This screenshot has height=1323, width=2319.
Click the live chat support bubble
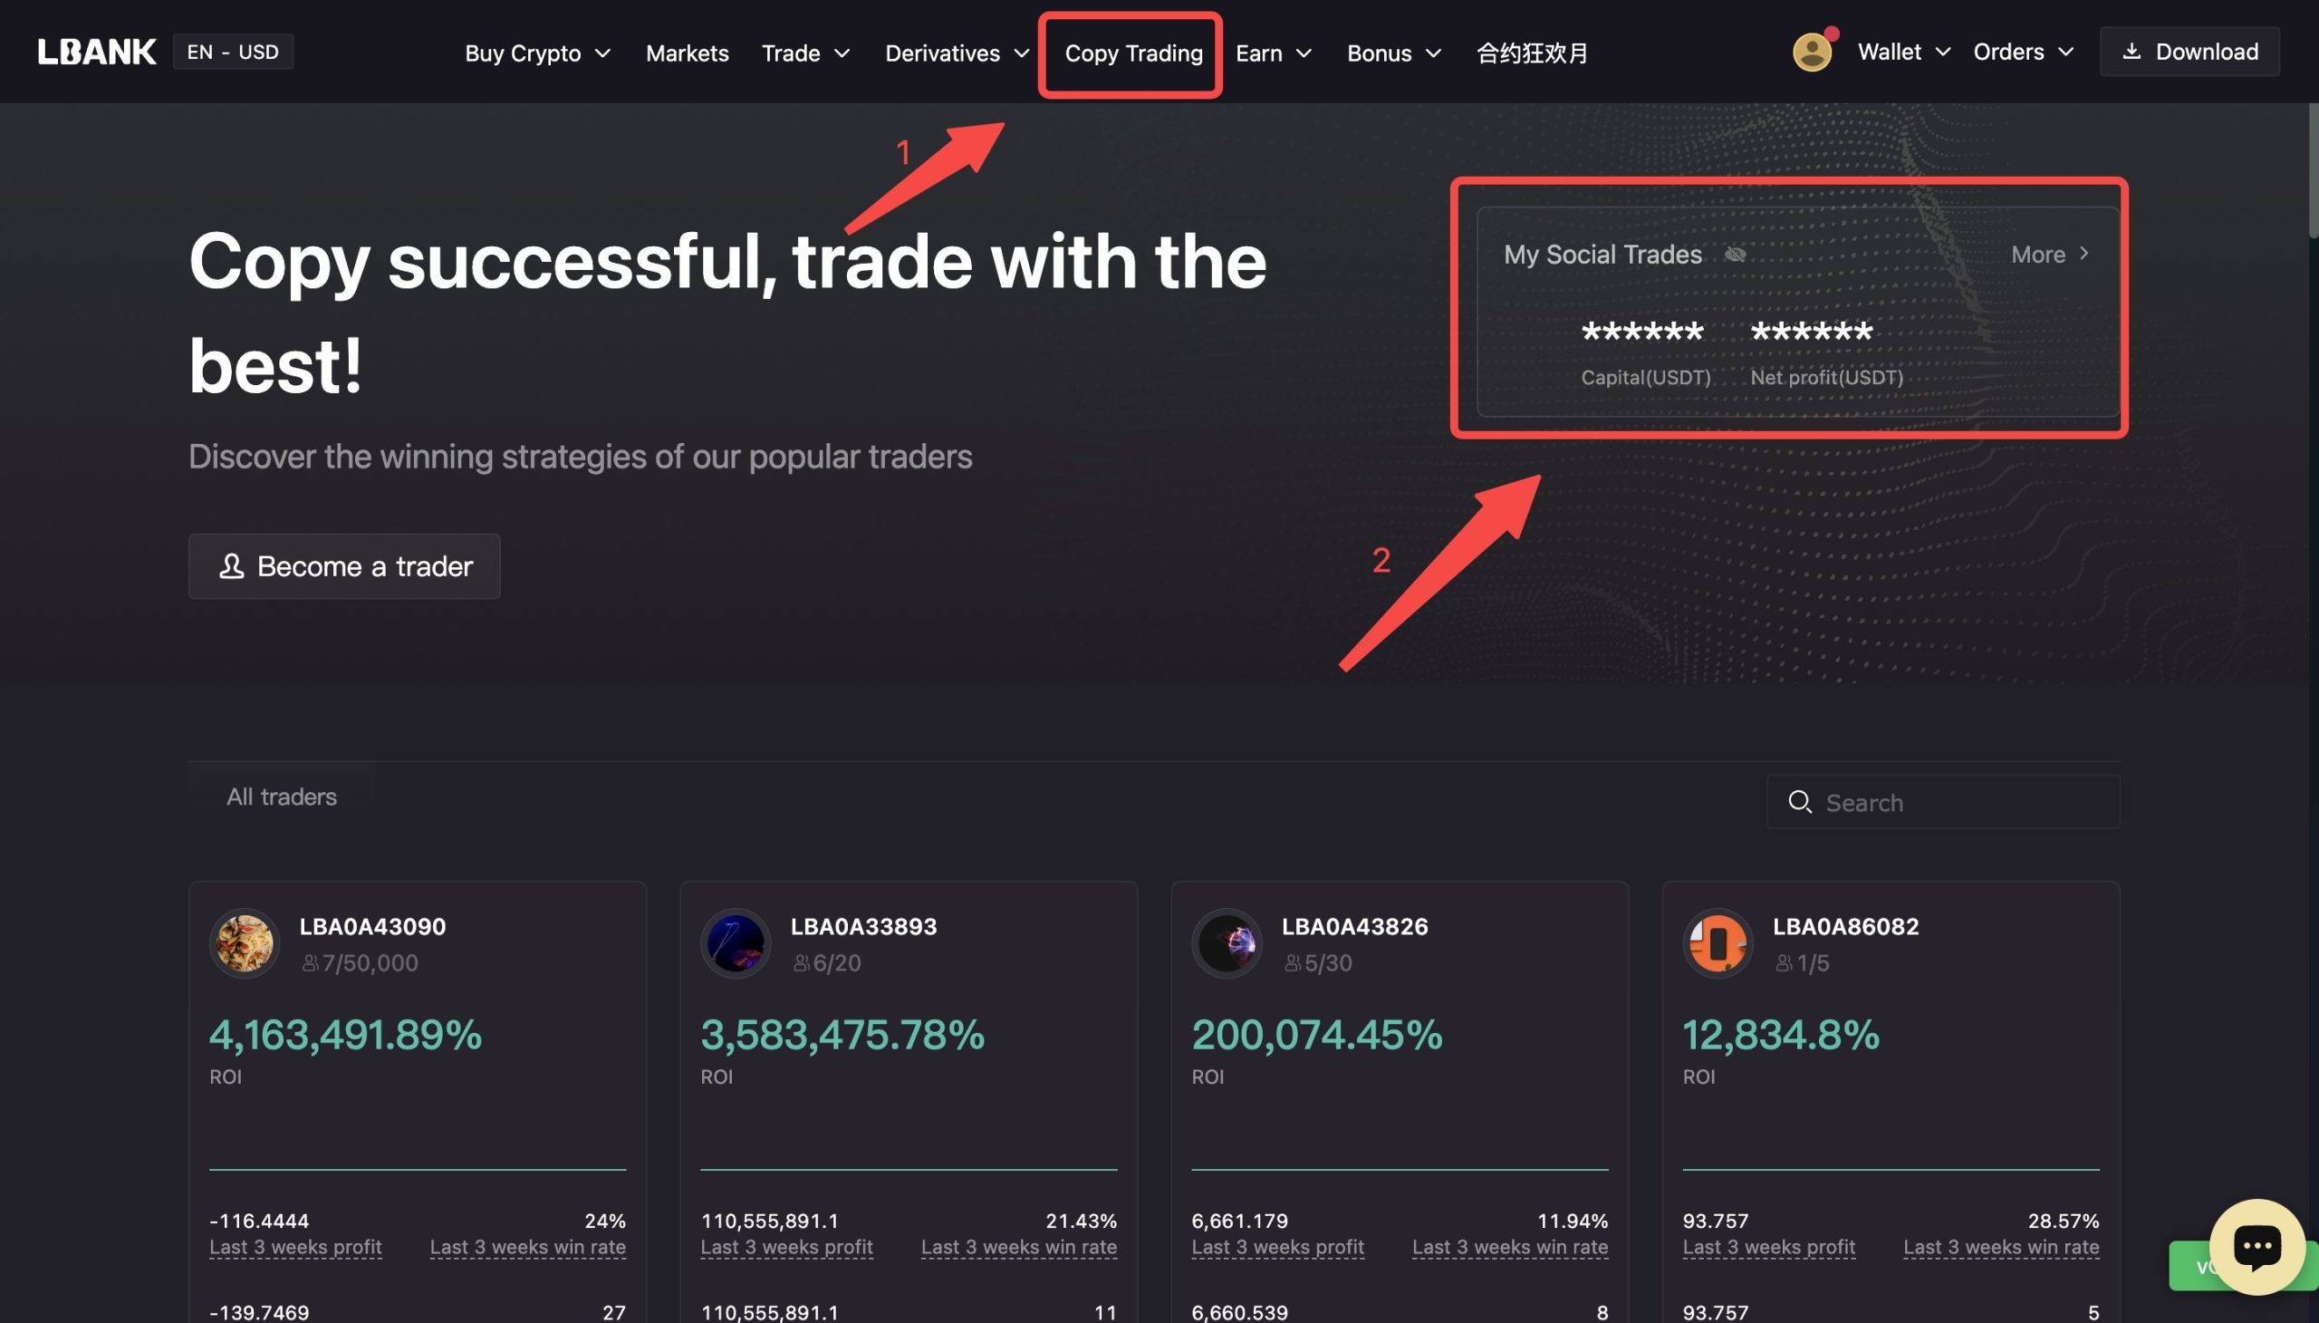pyautogui.click(x=2256, y=1246)
